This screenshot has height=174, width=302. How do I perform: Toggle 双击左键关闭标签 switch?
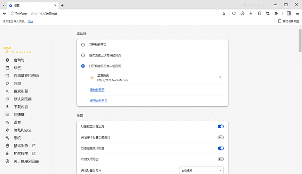pos(221,148)
